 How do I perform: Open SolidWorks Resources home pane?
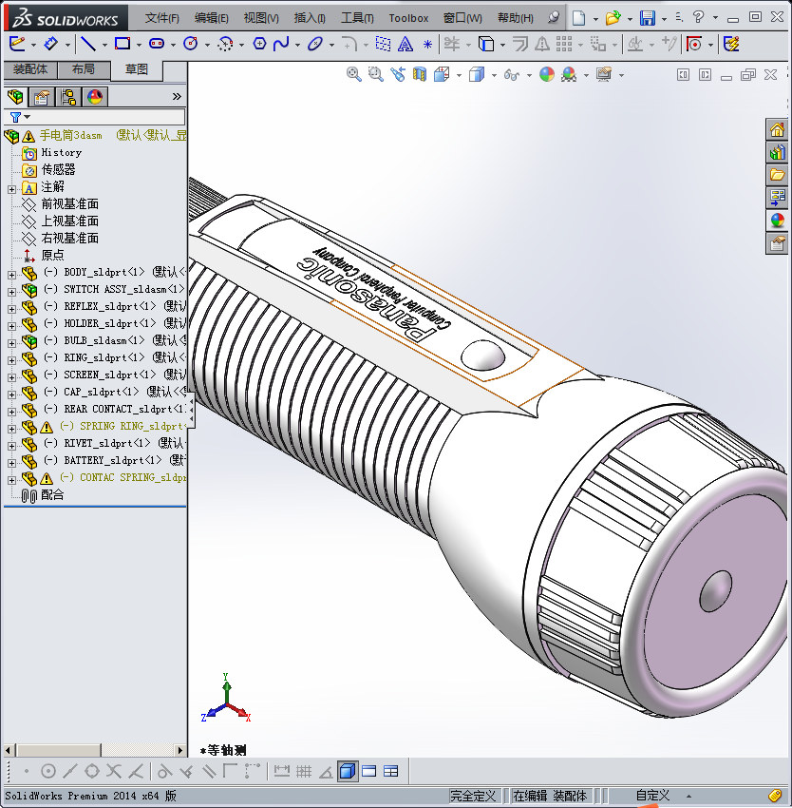pyautogui.click(x=778, y=130)
